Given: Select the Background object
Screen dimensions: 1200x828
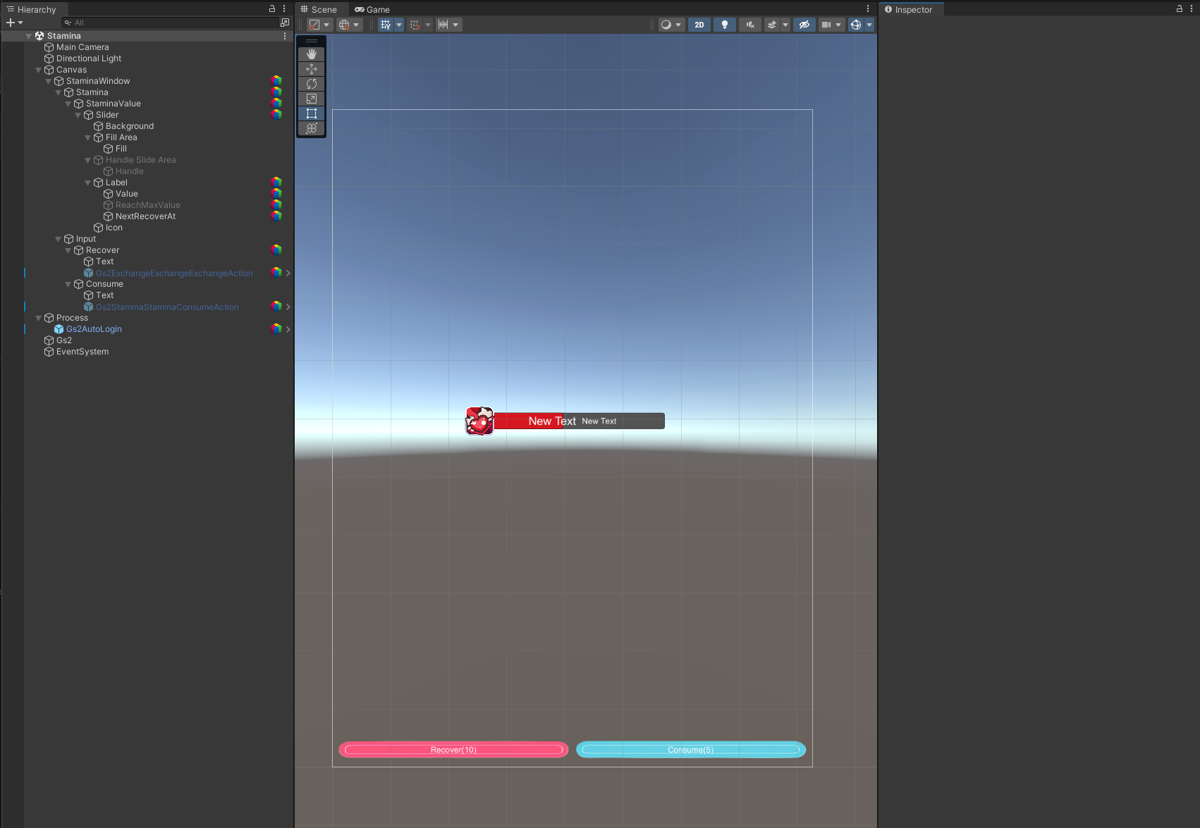Looking at the screenshot, I should click(130, 126).
